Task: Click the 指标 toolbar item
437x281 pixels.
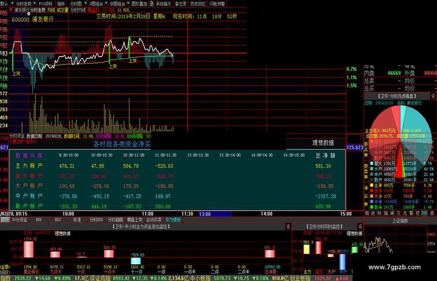Action: pyautogui.click(x=61, y=4)
